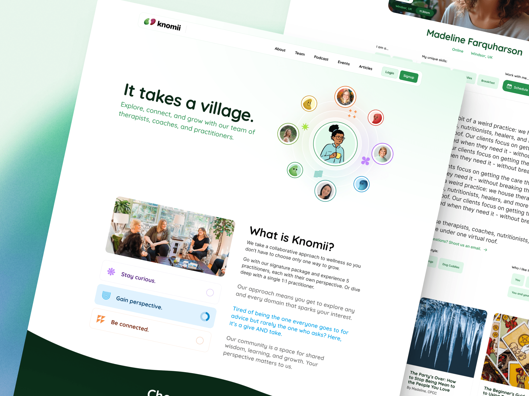Click the Signup button
This screenshot has height=396, width=529.
coord(409,76)
